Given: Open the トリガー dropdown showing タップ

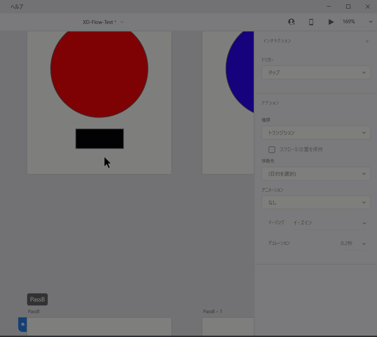Looking at the screenshot, I should (316, 72).
